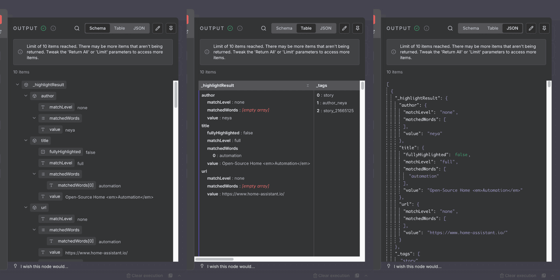Click edit pencil icon in middle panel
Image resolution: width=560 pixels, height=280 pixels.
344,28
